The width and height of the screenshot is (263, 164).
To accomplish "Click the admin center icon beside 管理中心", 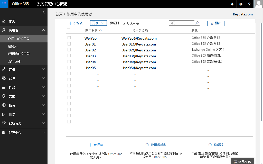I will click(4, 132).
